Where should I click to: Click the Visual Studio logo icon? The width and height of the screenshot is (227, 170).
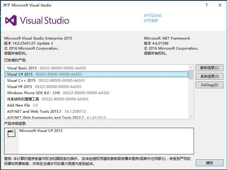click(11, 20)
